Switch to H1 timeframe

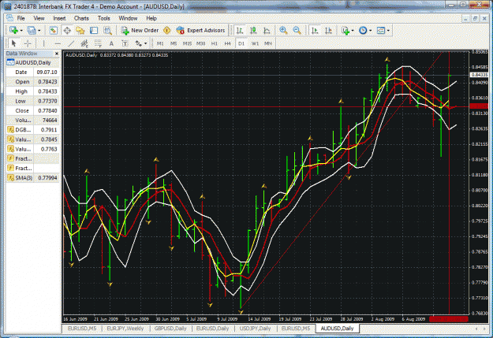click(214, 43)
